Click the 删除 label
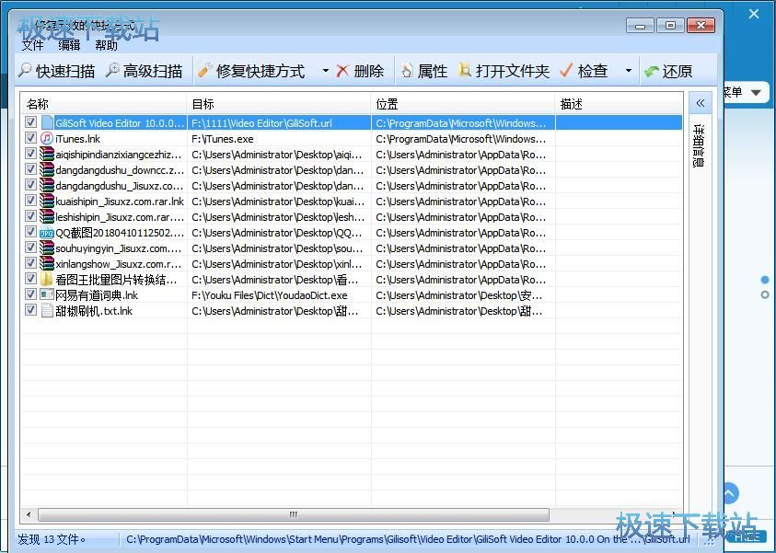Viewport: 776px width, 553px height. tap(369, 71)
